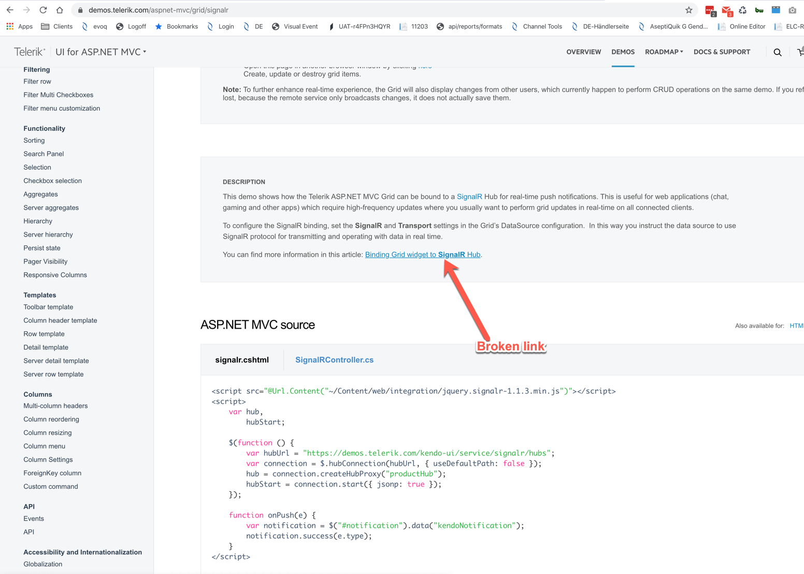Switch to the SignalRController.cs tab
The width and height of the screenshot is (804, 574).
pos(334,360)
